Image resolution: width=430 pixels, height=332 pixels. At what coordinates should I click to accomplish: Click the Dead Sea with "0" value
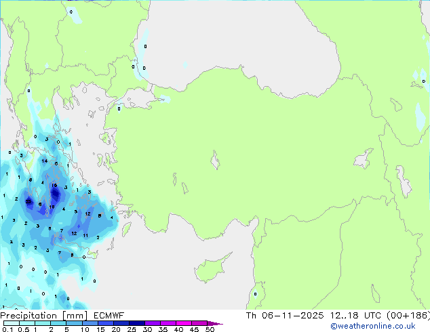(x=255, y=293)
